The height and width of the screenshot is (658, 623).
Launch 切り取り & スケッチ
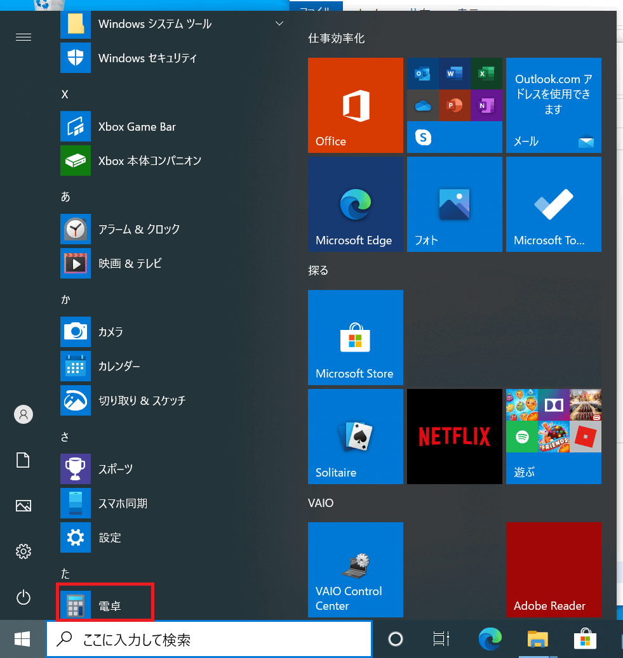coord(172,400)
